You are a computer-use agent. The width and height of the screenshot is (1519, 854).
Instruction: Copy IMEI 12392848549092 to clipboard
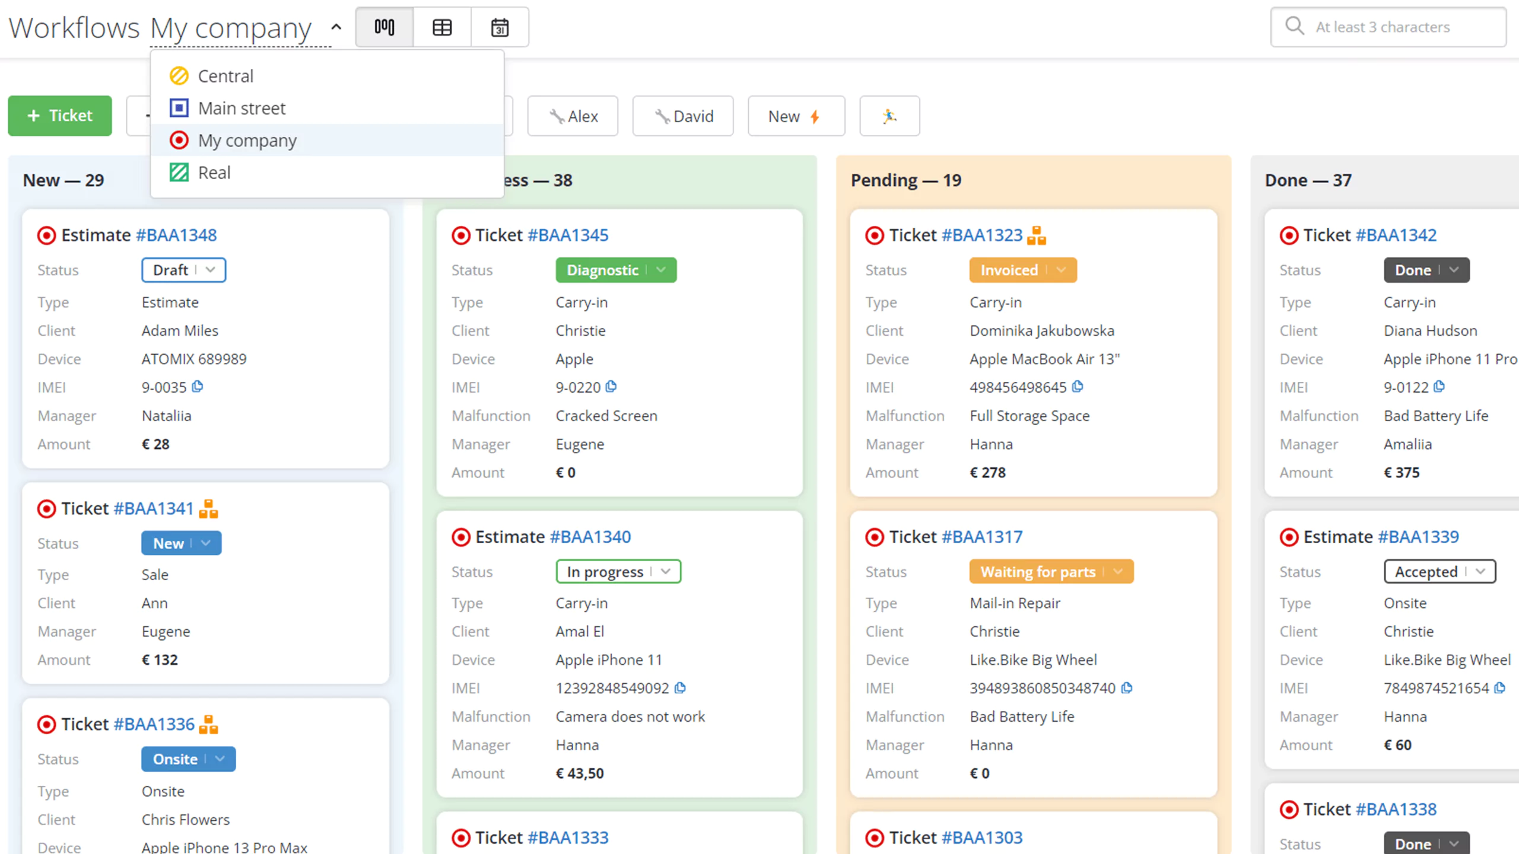coord(680,687)
